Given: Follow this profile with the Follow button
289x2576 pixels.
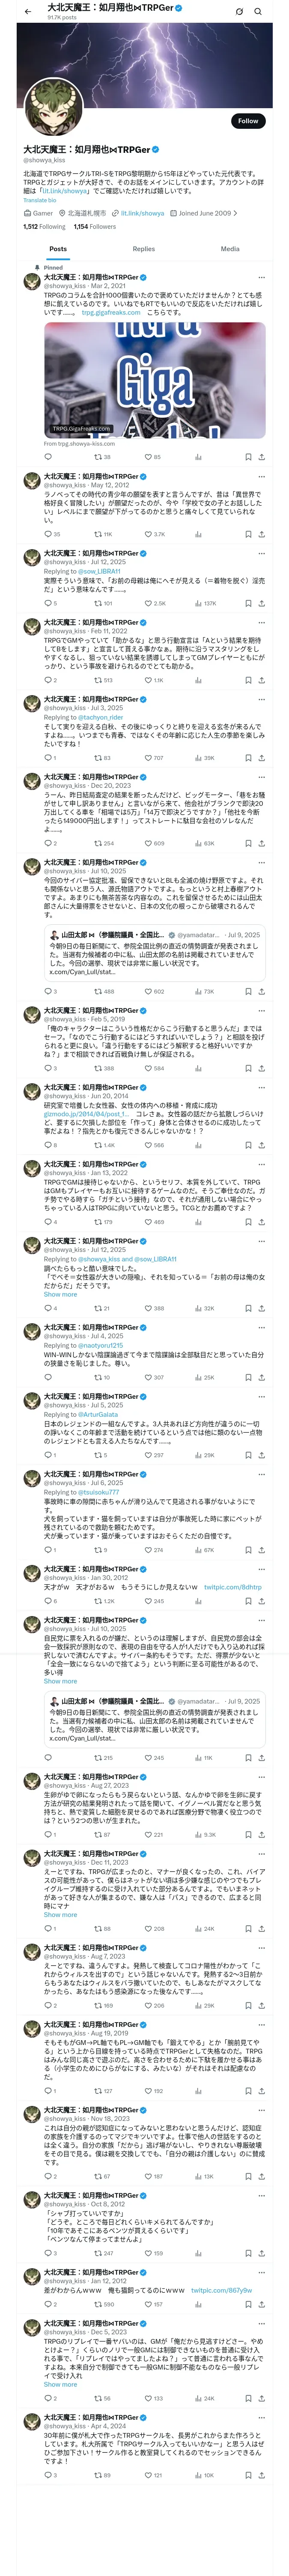Looking at the screenshot, I should coord(248,120).
